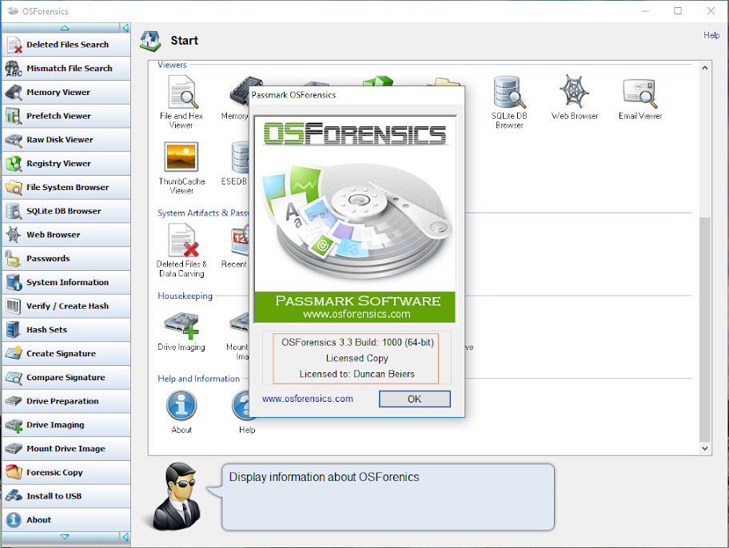Minimize the OSForensics window
729x548 pixels.
(x=645, y=10)
